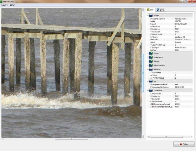Select YResolution under the Thumbnail group
The width and height of the screenshot is (196, 151).
(x=155, y=99)
